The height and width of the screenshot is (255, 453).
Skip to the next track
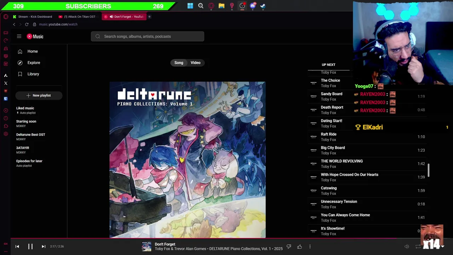pos(44,246)
